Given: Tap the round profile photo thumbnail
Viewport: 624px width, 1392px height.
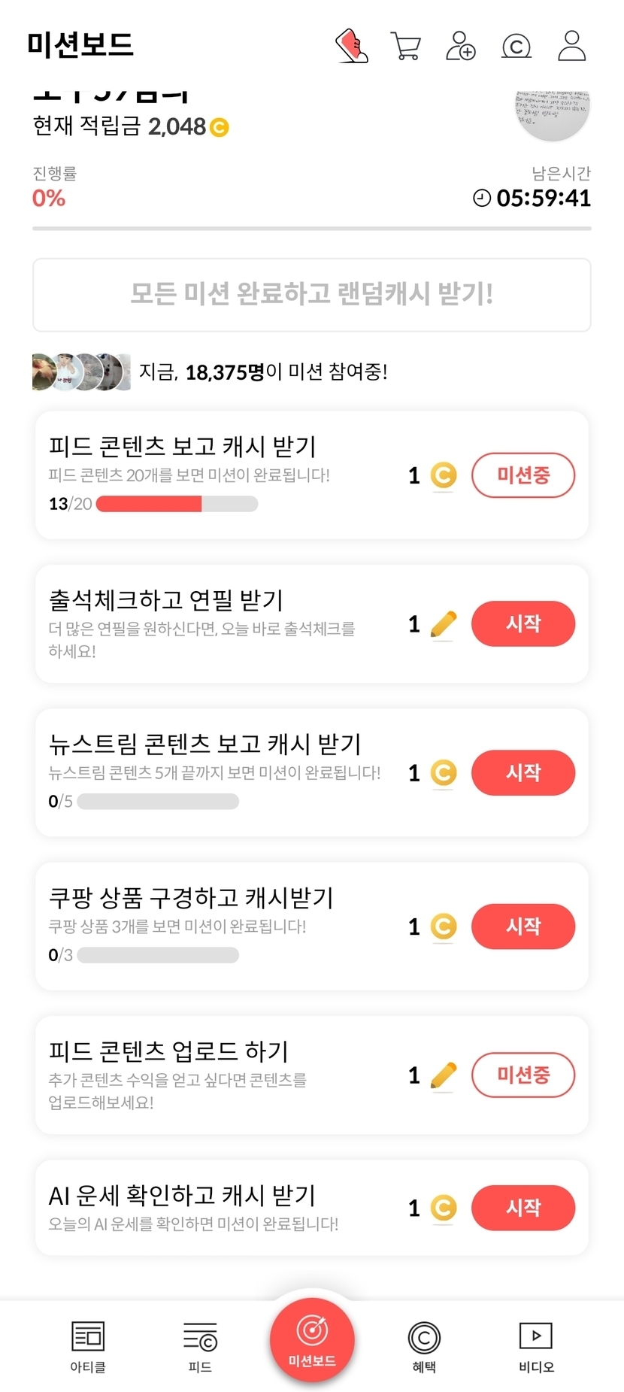Looking at the screenshot, I should (552, 113).
